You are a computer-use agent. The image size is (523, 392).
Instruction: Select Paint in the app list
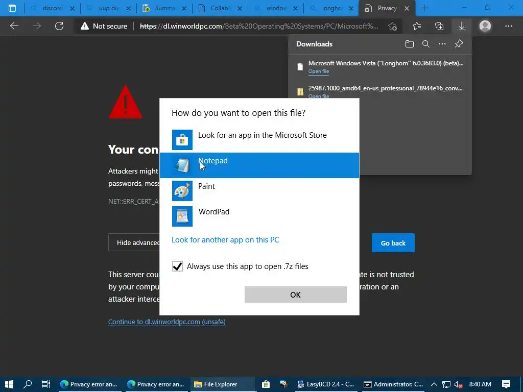pyautogui.click(x=259, y=191)
